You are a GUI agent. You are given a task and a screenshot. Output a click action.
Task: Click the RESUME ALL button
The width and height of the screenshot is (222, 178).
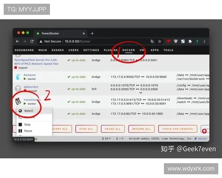pyautogui.click(x=141, y=129)
